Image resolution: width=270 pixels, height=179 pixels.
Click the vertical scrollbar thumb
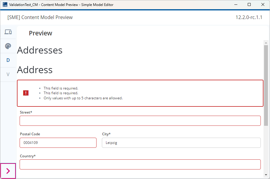[266, 85]
